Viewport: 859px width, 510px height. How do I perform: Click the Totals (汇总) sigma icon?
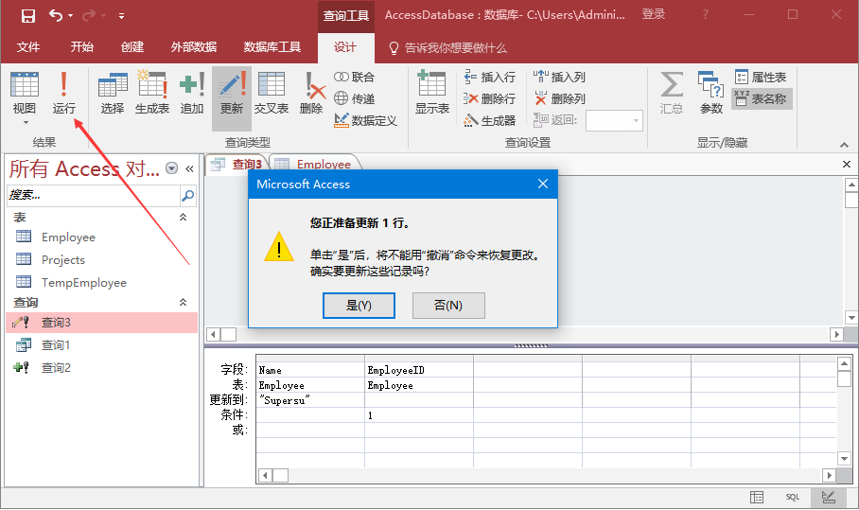(x=672, y=93)
